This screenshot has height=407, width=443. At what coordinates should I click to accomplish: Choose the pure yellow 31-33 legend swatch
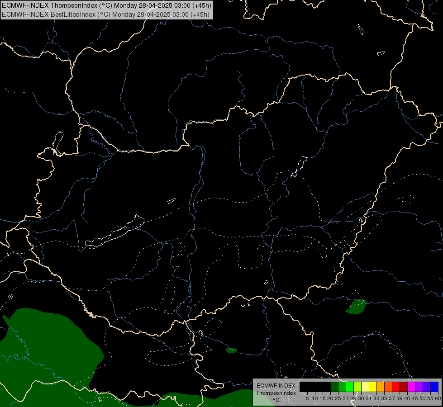click(x=373, y=387)
